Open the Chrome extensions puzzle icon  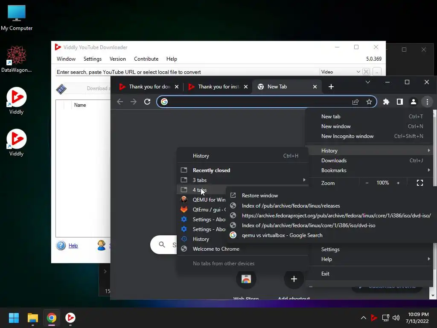386,102
